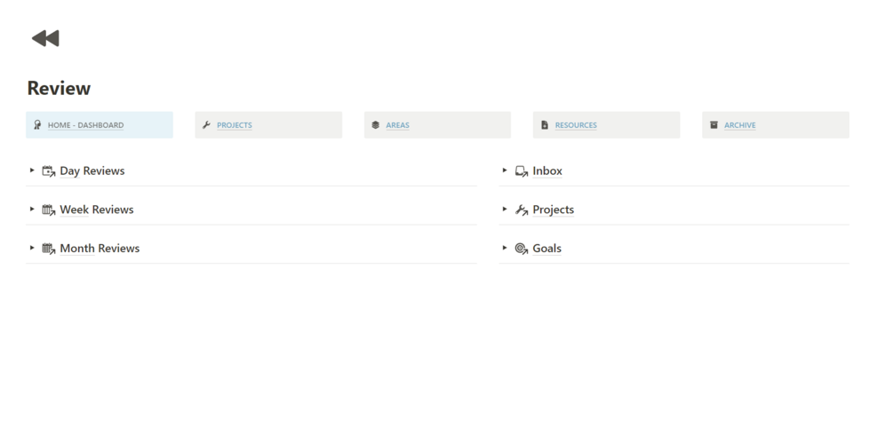Click the Month Reviews calendar icon
This screenshot has height=435, width=893.
[49, 249]
